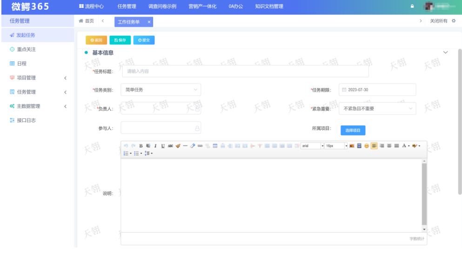
Task: Open font color picker in editor toolbar
Action: [x=404, y=146]
